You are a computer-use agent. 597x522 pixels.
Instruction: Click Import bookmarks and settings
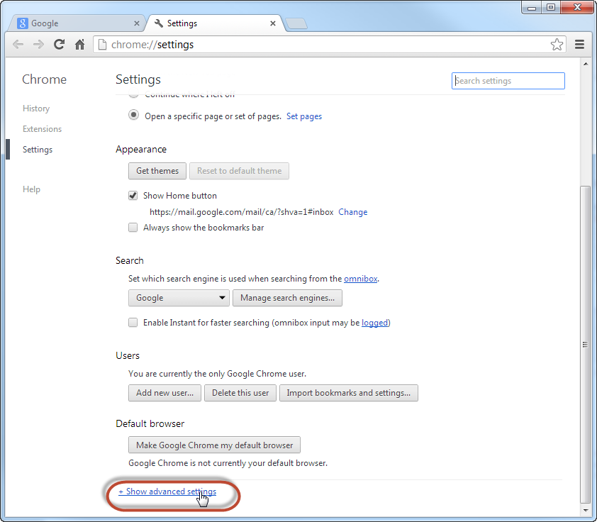pos(349,393)
